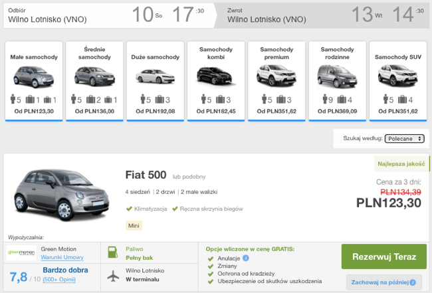Click the fuel pump icon beside Paliwo

click(x=113, y=252)
